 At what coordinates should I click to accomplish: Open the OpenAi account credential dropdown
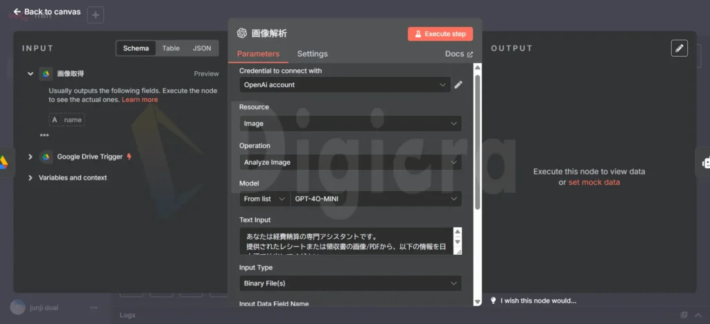(x=345, y=84)
